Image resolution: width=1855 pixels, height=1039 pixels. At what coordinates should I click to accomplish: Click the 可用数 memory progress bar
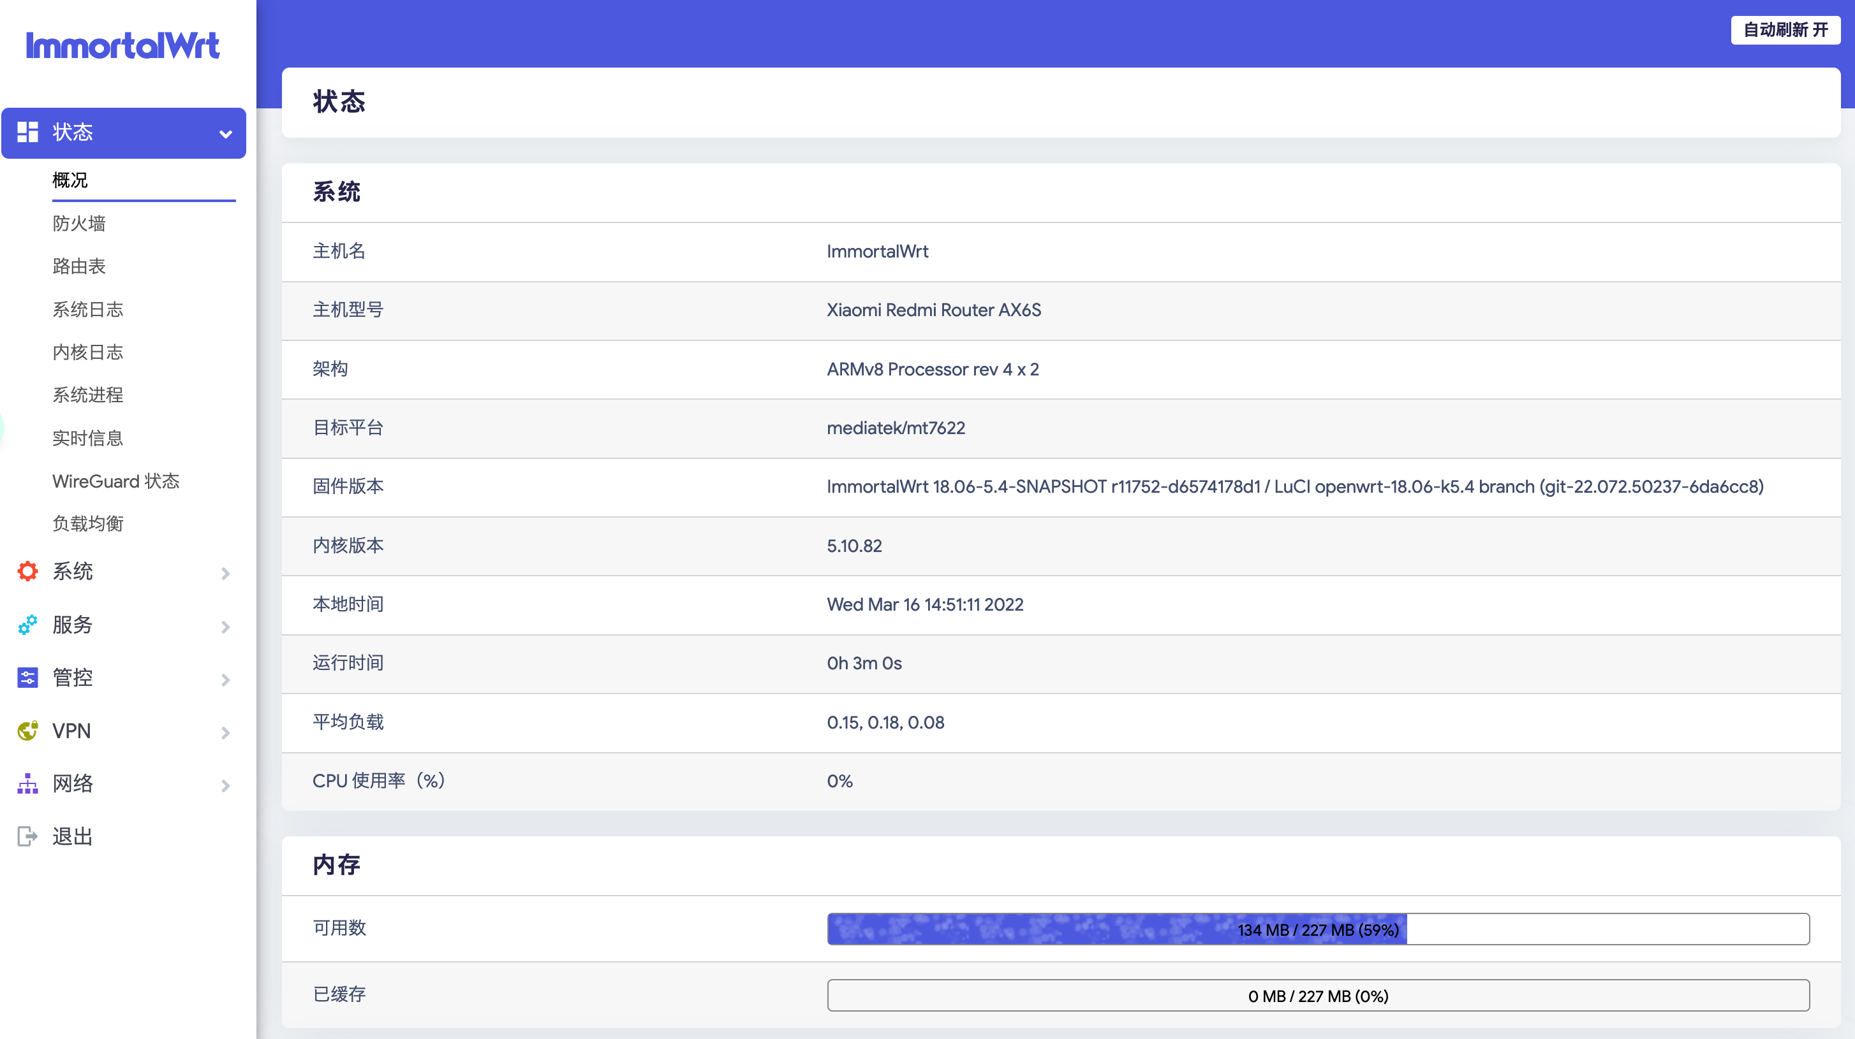click(x=1318, y=929)
